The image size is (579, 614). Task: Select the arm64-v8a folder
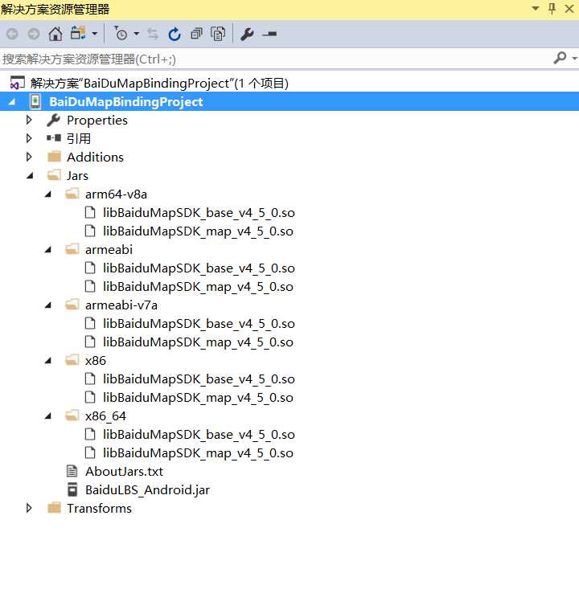116,194
